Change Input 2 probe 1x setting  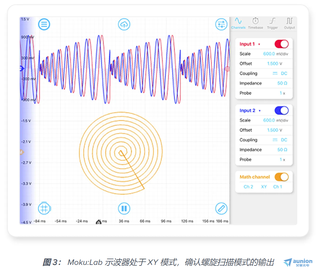(282, 160)
